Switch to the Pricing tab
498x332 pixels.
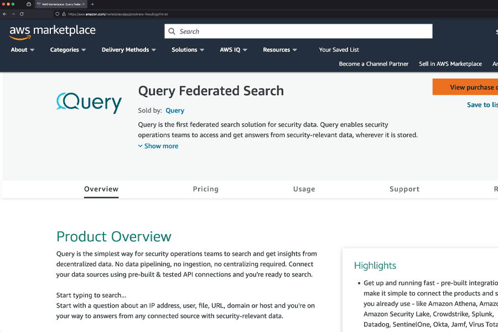click(x=205, y=189)
